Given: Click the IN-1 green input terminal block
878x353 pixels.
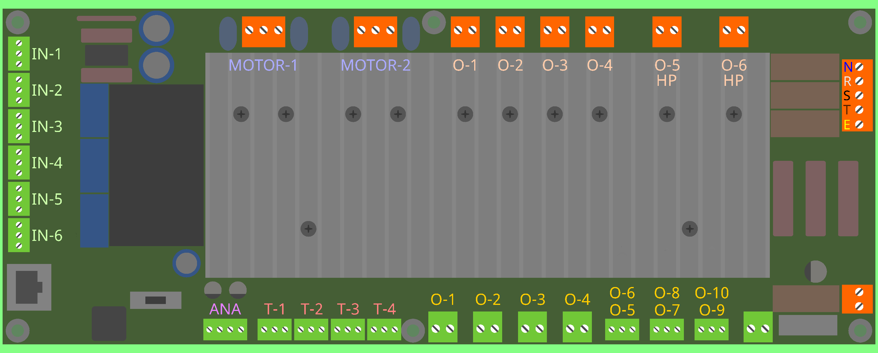Looking at the screenshot, I should click(19, 54).
